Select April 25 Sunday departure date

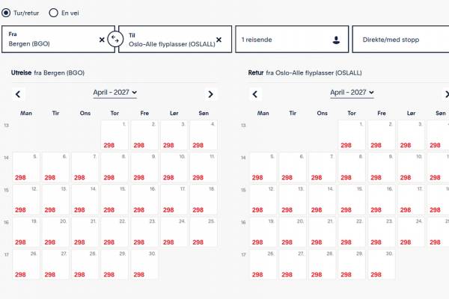(204, 232)
